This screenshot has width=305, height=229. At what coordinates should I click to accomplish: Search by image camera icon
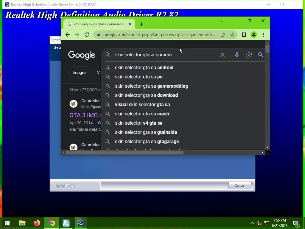[x=249, y=55]
